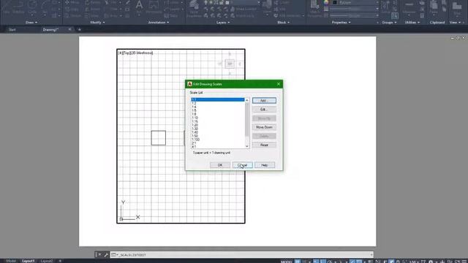Select the 1:2 scale in the list
Viewport: 468px width, 263px height.
218,103
